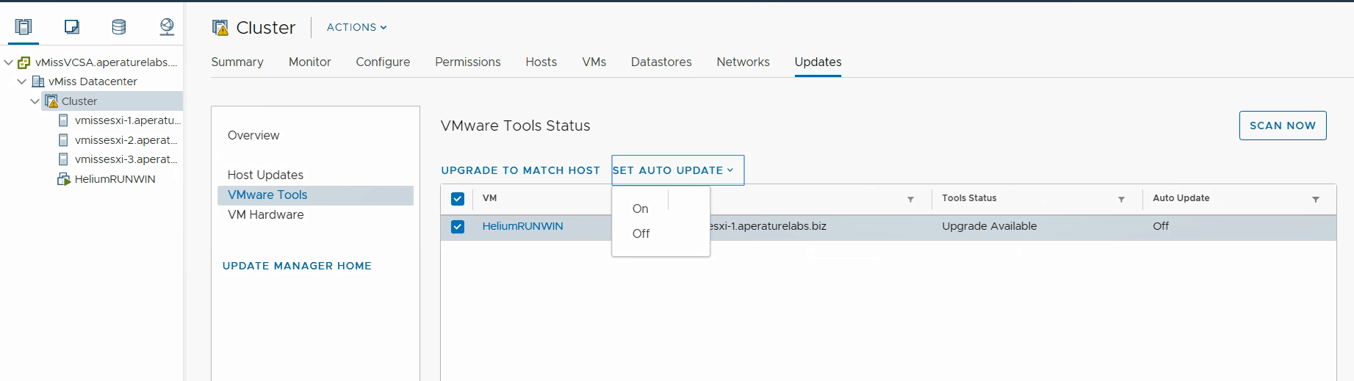Choose On in auto update menu
Screen dimensions: 1354x381
[x=641, y=208]
